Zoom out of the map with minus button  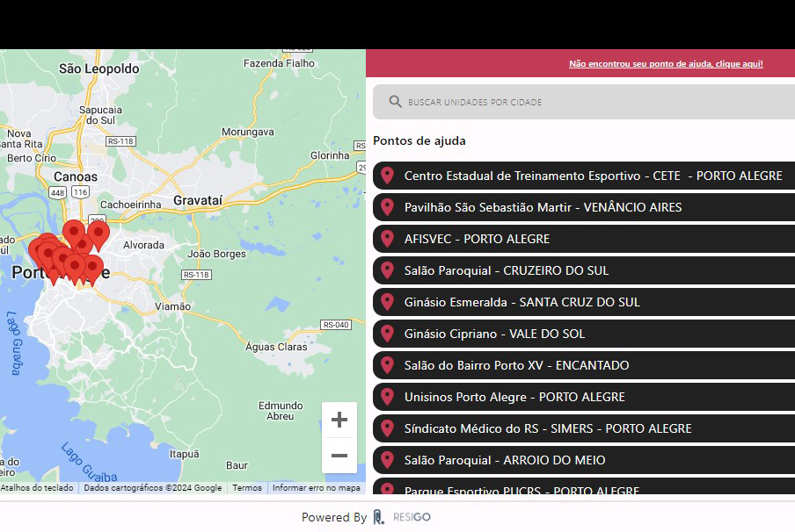(339, 456)
